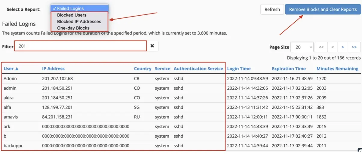Focus the Filter input containing 201
362x154 pixels.
click(x=81, y=46)
